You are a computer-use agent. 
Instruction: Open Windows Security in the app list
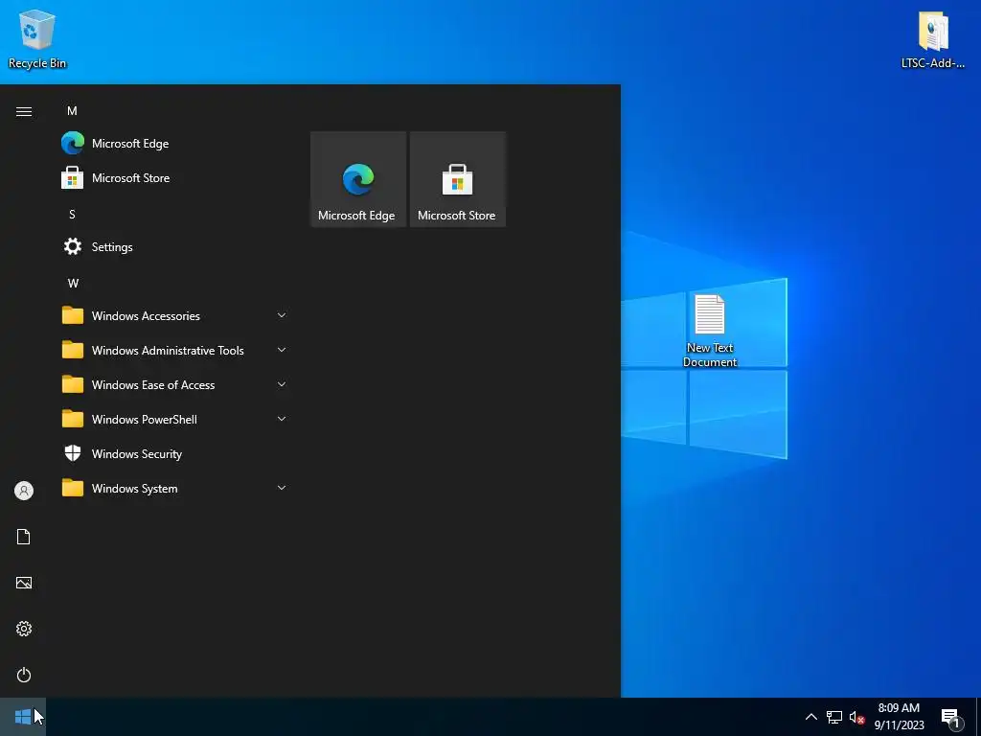174,453
